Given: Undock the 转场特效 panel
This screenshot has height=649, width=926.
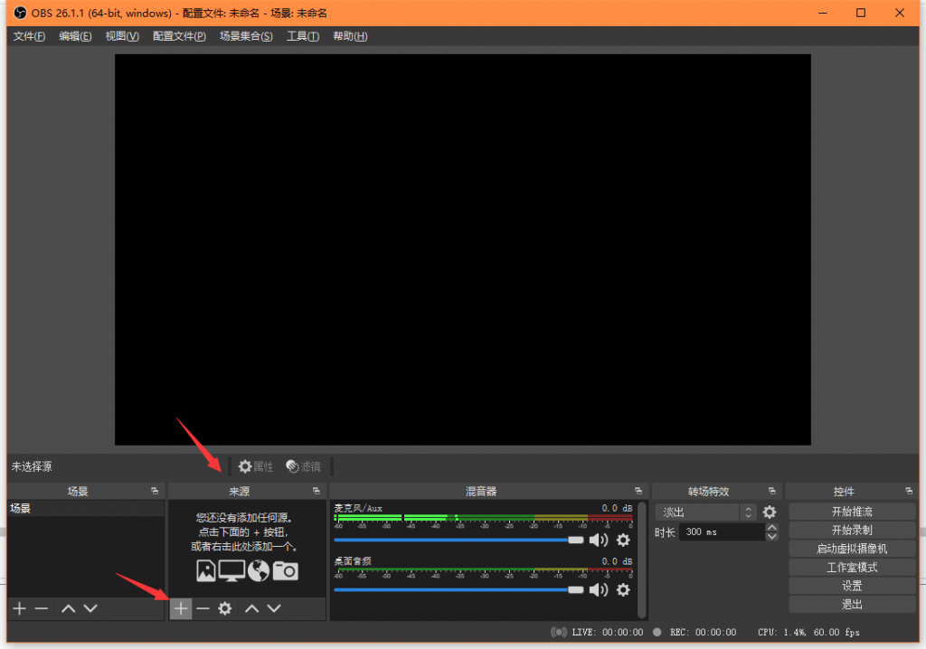Looking at the screenshot, I should (x=772, y=491).
